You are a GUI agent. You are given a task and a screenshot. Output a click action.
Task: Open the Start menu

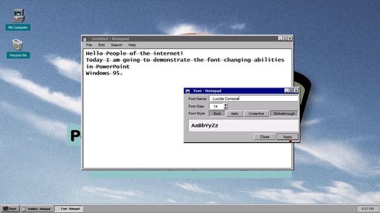coord(10,209)
